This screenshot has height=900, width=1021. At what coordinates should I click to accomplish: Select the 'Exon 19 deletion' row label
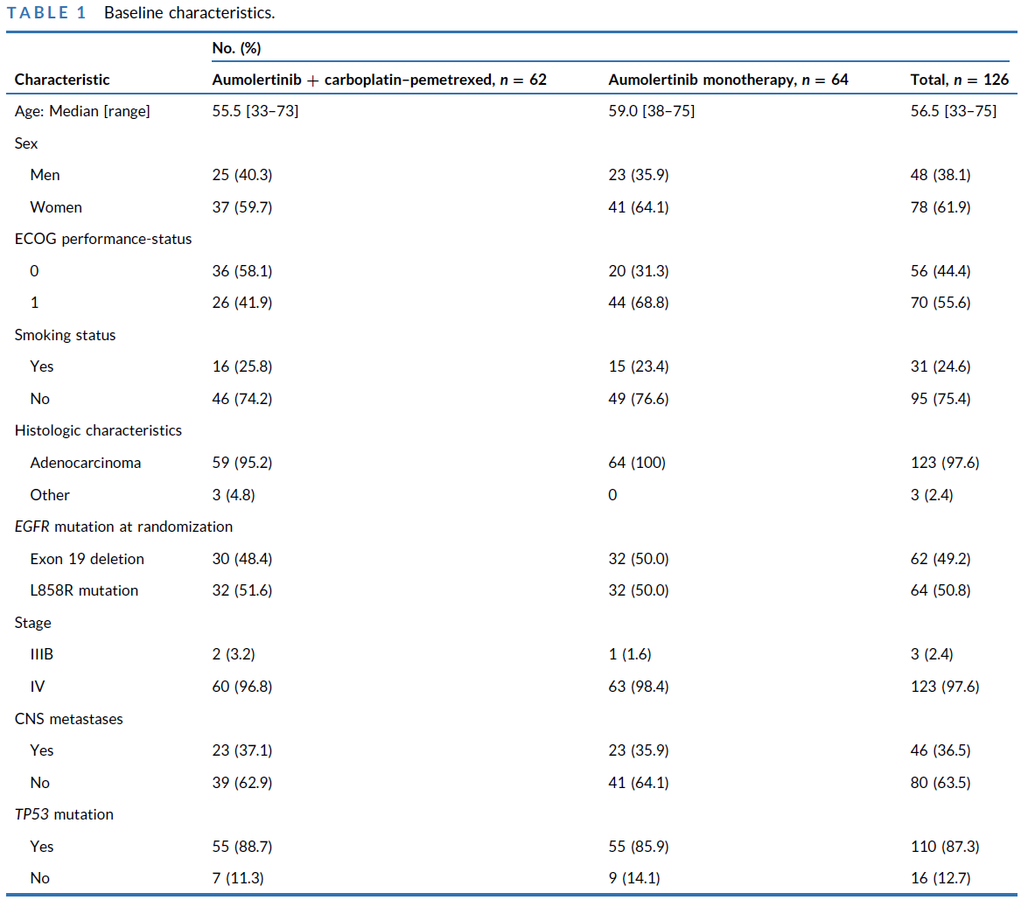tap(87, 559)
